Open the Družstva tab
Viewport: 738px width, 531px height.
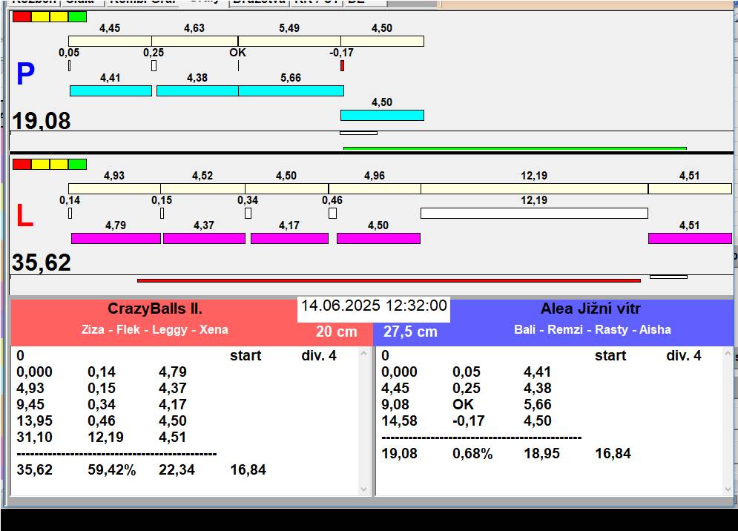point(258,2)
